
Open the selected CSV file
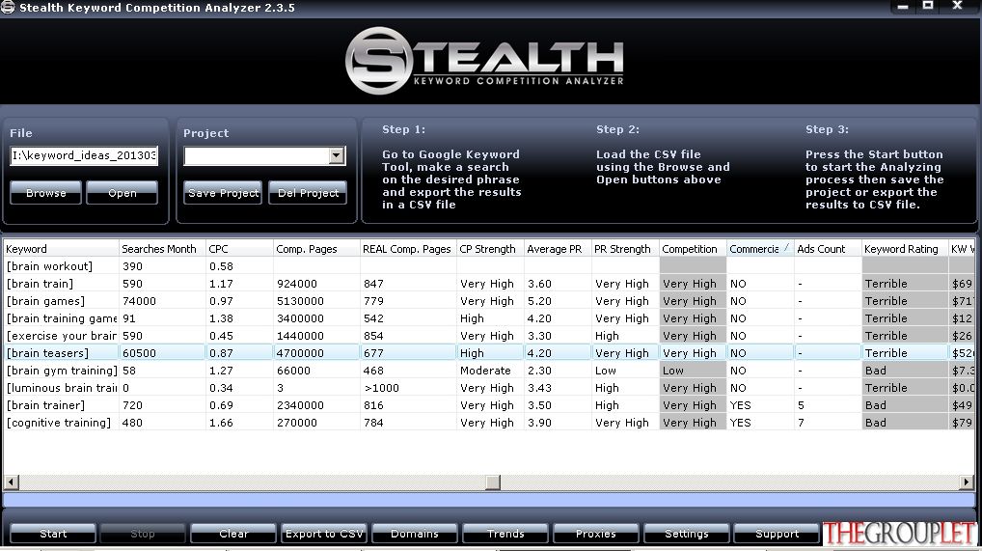click(x=123, y=192)
